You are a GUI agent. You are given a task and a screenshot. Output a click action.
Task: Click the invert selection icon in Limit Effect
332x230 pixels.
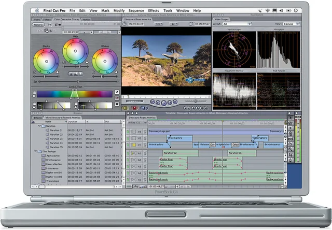117,104
